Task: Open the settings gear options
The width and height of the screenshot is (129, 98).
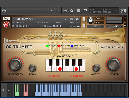Action: pyautogui.click(x=72, y=11)
